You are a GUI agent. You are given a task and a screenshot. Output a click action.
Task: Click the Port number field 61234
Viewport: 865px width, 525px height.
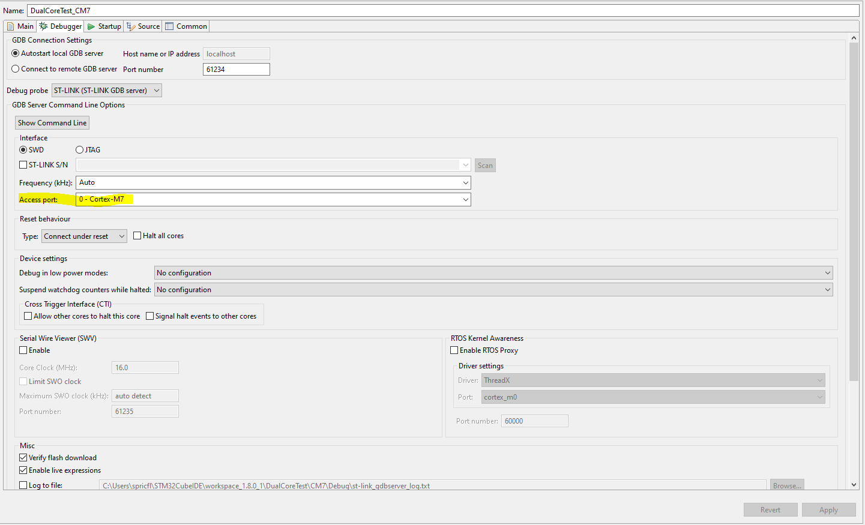pos(237,70)
